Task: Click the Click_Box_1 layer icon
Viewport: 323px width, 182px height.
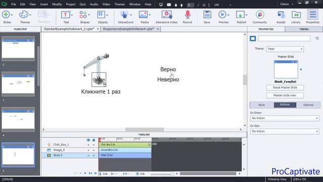Action: (x=49, y=145)
